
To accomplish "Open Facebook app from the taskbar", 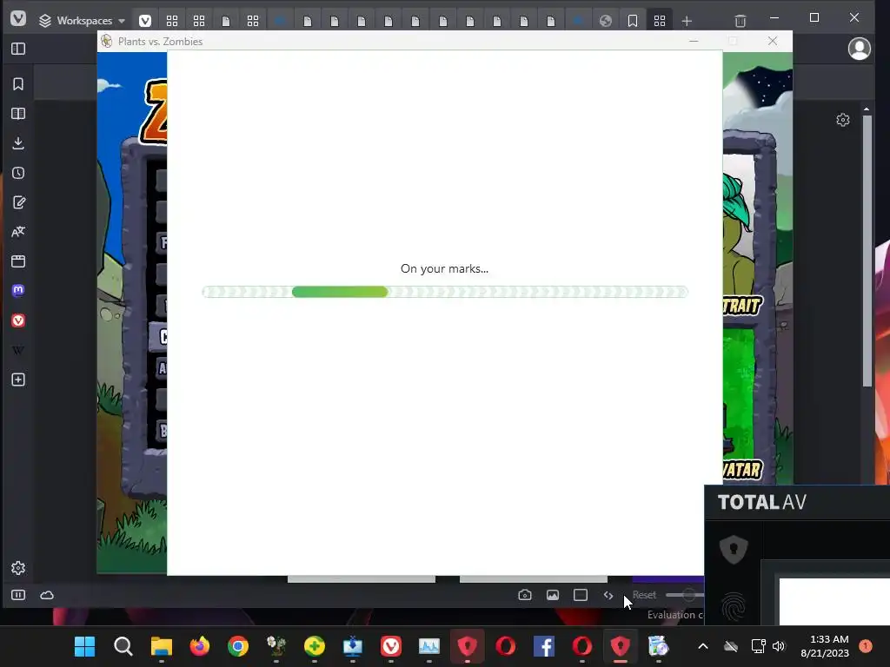I will pyautogui.click(x=544, y=646).
